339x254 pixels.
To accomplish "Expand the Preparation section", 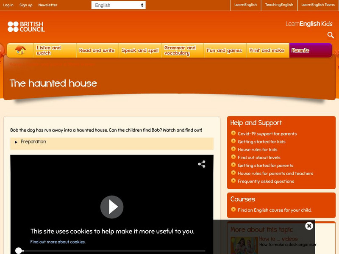I will pyautogui.click(x=112, y=144).
